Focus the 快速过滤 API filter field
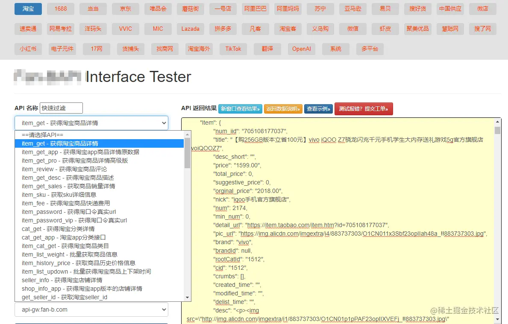Image resolution: width=508 pixels, height=324 pixels. pos(61,108)
